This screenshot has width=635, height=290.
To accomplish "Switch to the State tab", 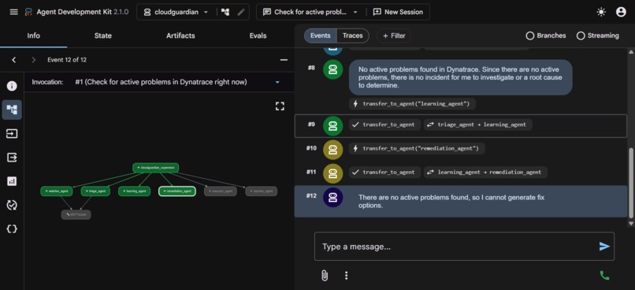I will pyautogui.click(x=103, y=35).
